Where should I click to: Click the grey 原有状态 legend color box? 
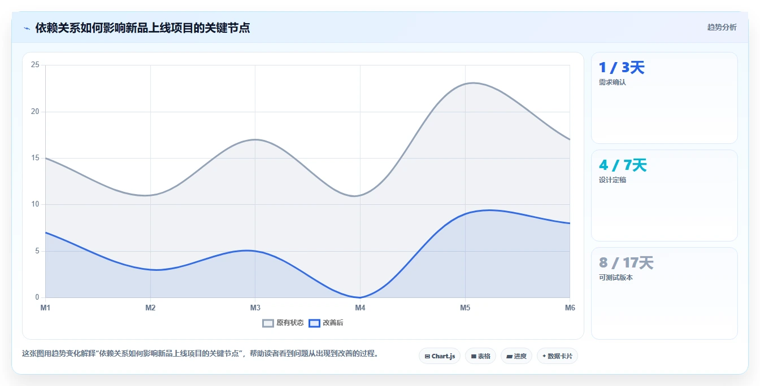tap(268, 323)
